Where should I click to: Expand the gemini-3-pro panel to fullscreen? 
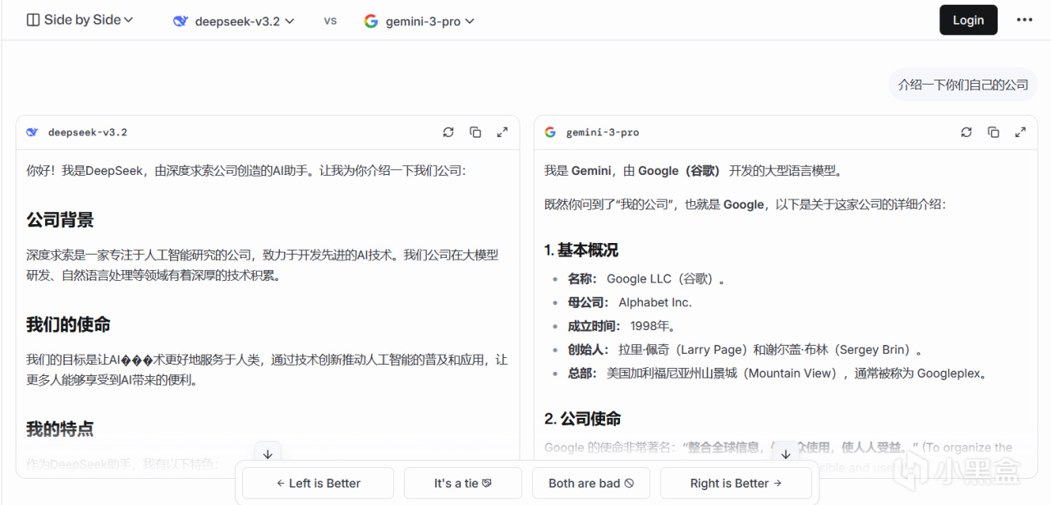pyautogui.click(x=1021, y=132)
